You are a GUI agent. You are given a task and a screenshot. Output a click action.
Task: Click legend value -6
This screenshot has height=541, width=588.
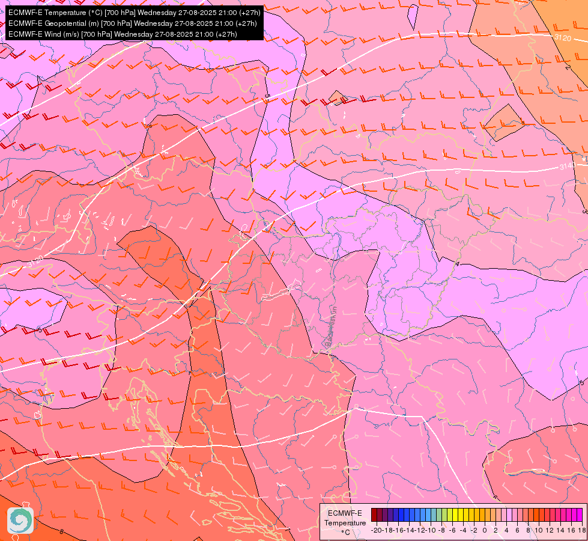click(453, 530)
